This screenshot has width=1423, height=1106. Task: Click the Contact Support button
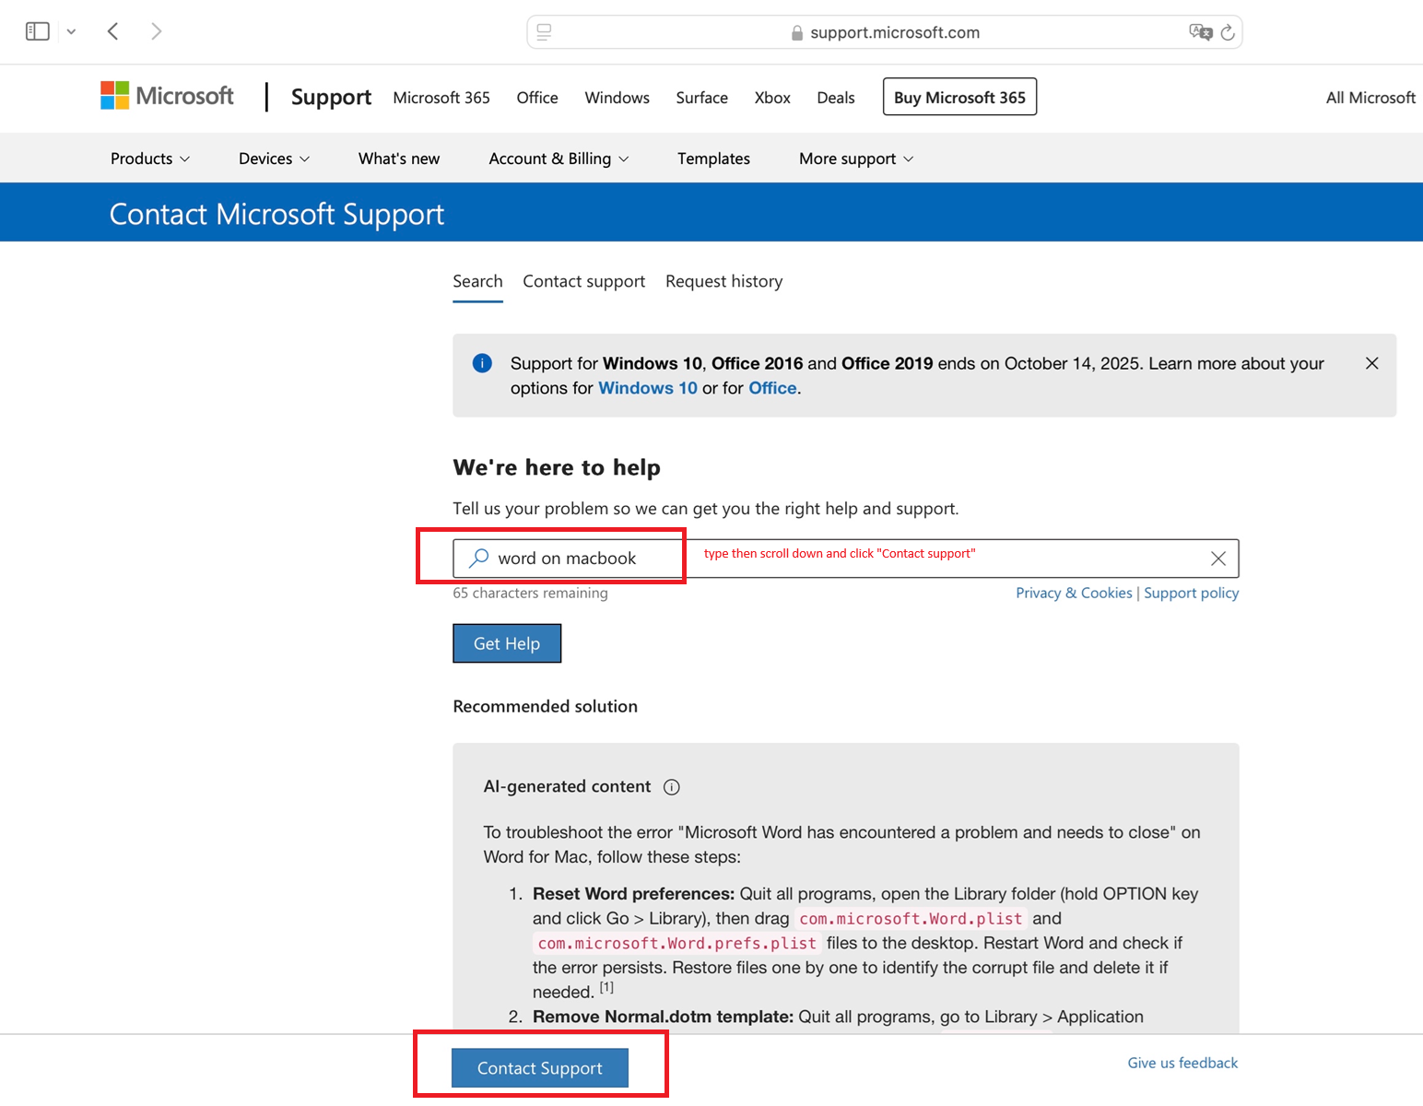tap(540, 1067)
